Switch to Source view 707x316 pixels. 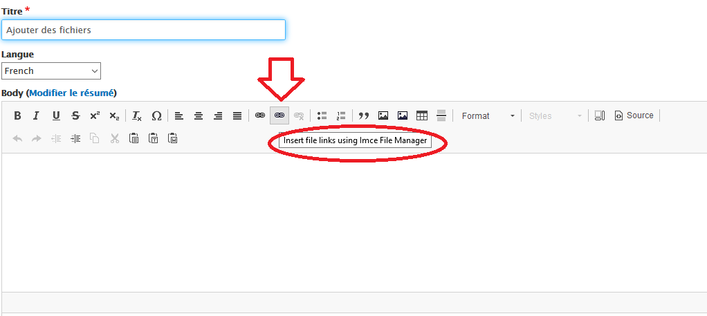634,116
